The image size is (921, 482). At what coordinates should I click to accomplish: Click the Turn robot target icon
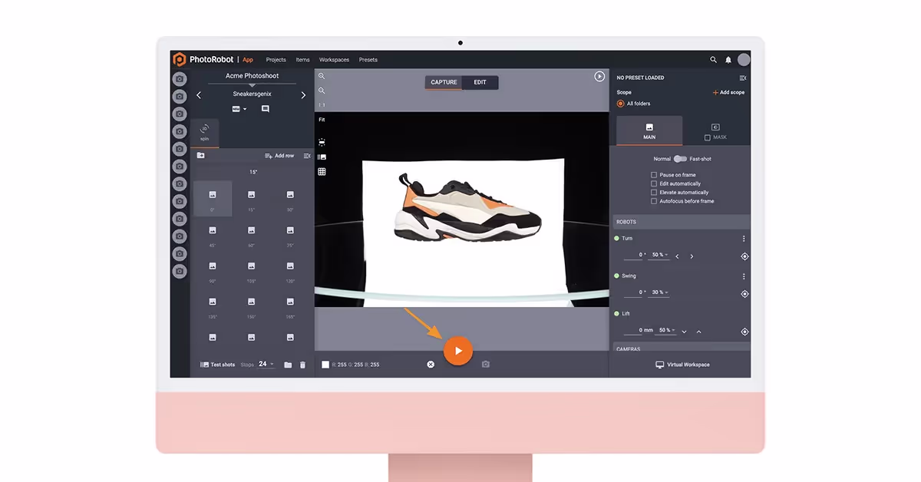(x=744, y=256)
